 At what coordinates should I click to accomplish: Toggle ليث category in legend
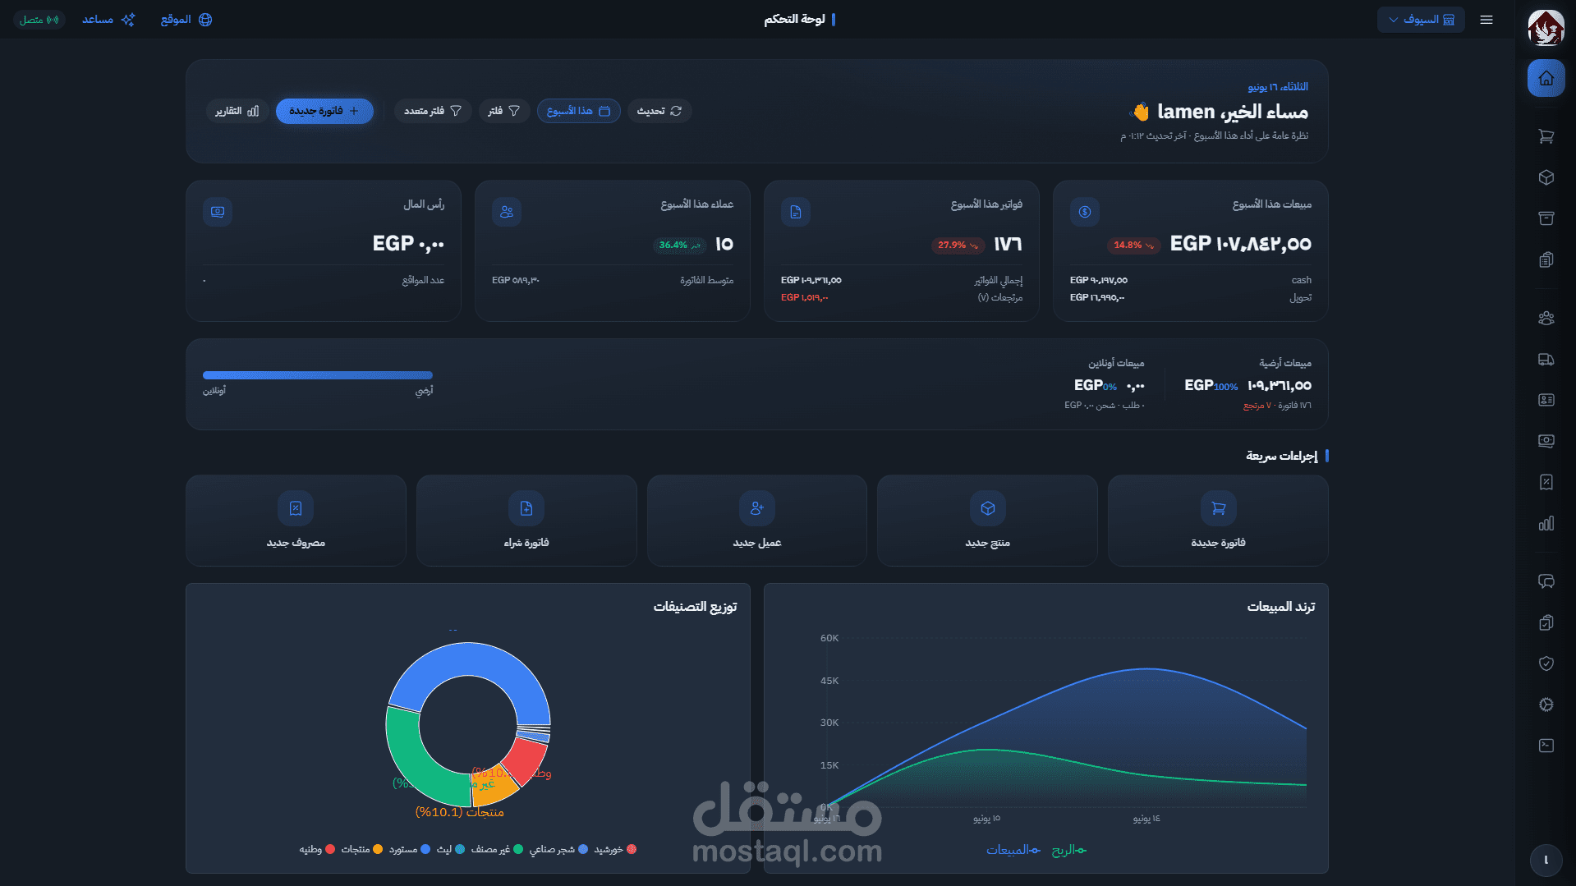(x=451, y=850)
